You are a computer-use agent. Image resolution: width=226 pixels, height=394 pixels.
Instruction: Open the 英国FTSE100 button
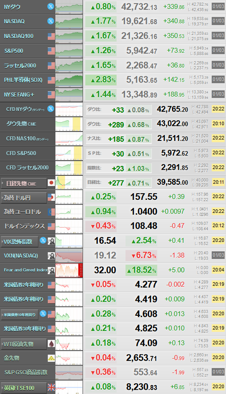point(24,388)
